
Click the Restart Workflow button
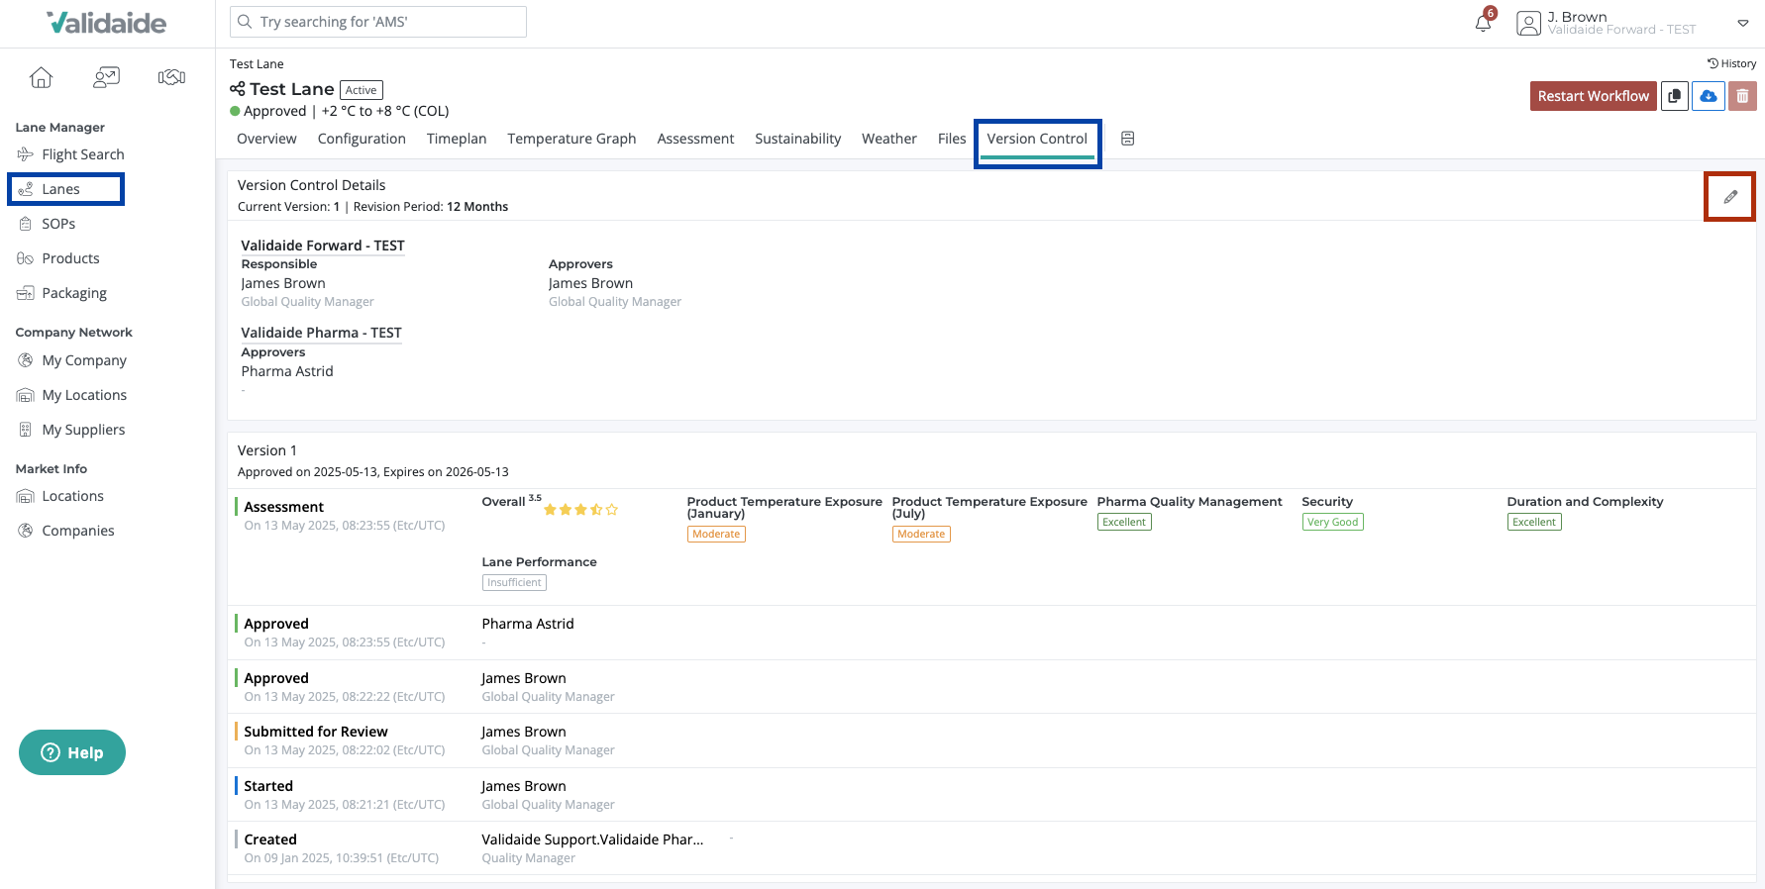click(x=1593, y=96)
